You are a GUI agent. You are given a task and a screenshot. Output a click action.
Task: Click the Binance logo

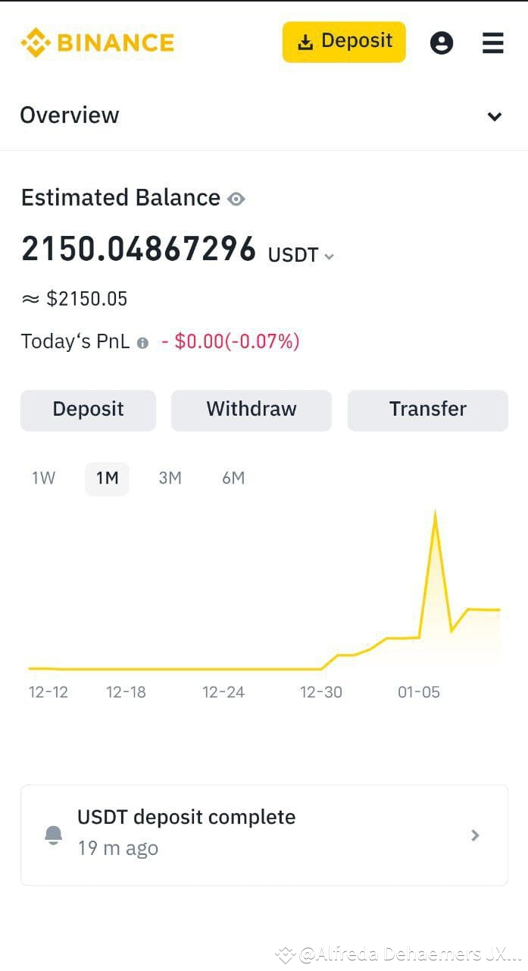tap(97, 42)
